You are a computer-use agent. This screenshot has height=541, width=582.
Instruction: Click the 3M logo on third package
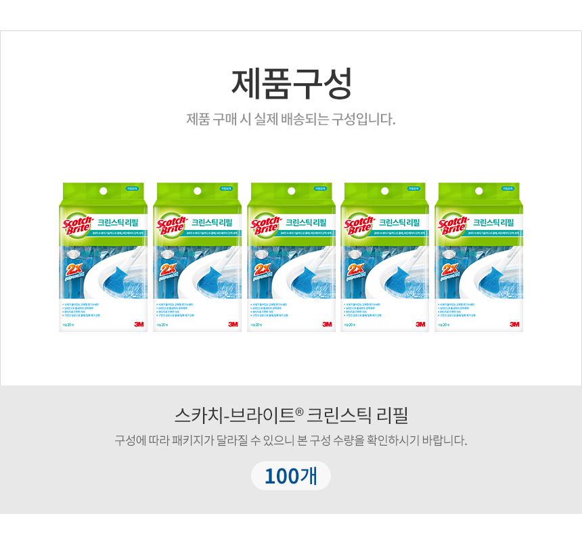pos(327,324)
